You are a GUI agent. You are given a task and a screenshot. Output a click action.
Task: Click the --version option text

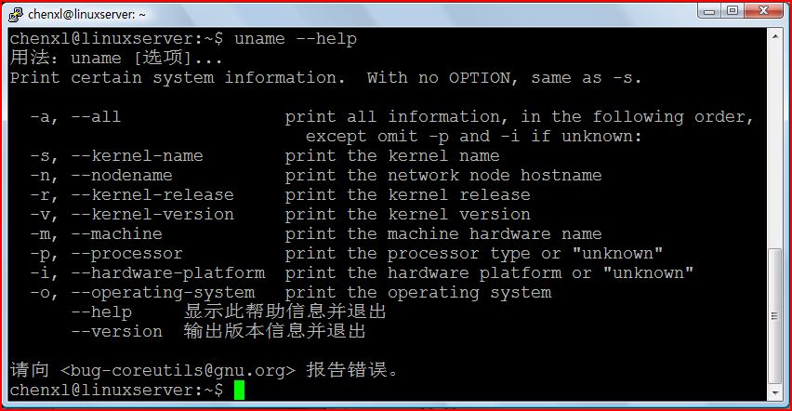click(116, 332)
